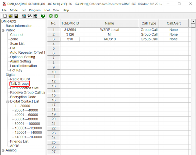Image resolution: width=196 pixels, height=155 pixels.
Task: Open the Program menu
Action: (x=34, y=10)
